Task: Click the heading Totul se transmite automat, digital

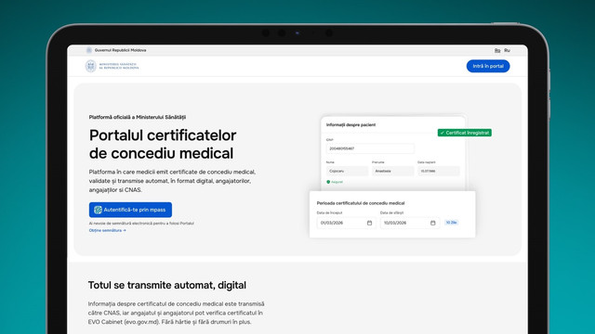Action: [x=167, y=285]
